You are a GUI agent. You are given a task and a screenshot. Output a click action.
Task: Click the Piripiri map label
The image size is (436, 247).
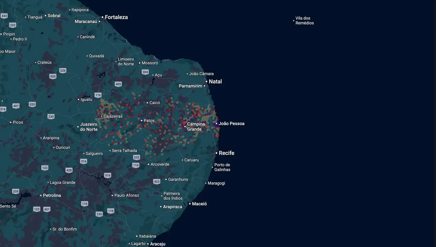tap(9, 34)
